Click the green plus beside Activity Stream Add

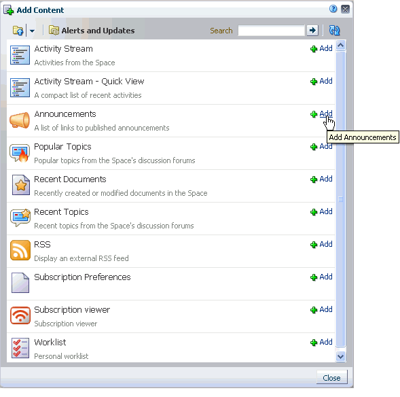[x=314, y=48]
